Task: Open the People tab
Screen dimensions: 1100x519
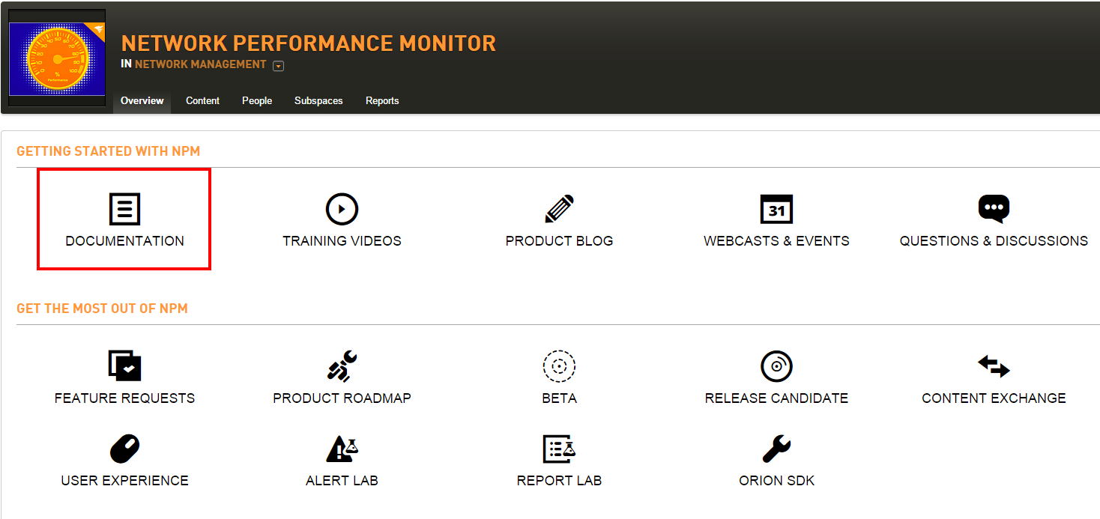Action: pos(256,100)
